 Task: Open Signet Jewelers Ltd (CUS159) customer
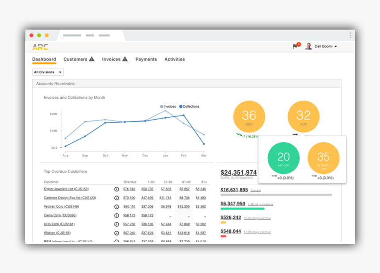point(66,189)
